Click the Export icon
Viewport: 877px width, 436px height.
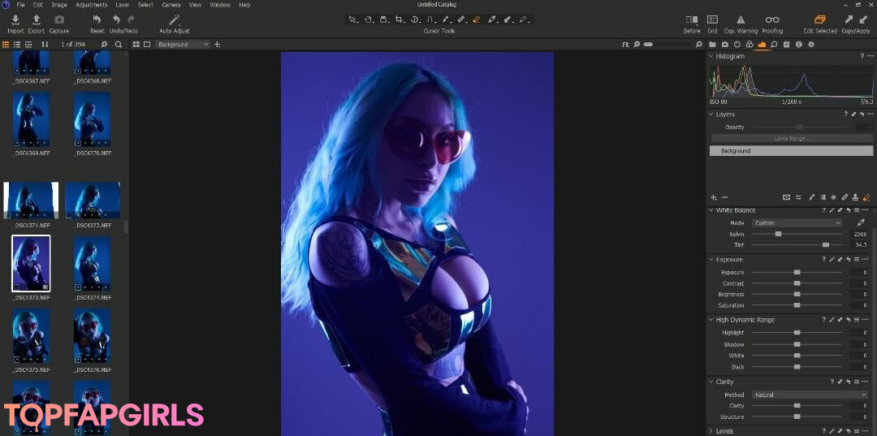point(37,19)
